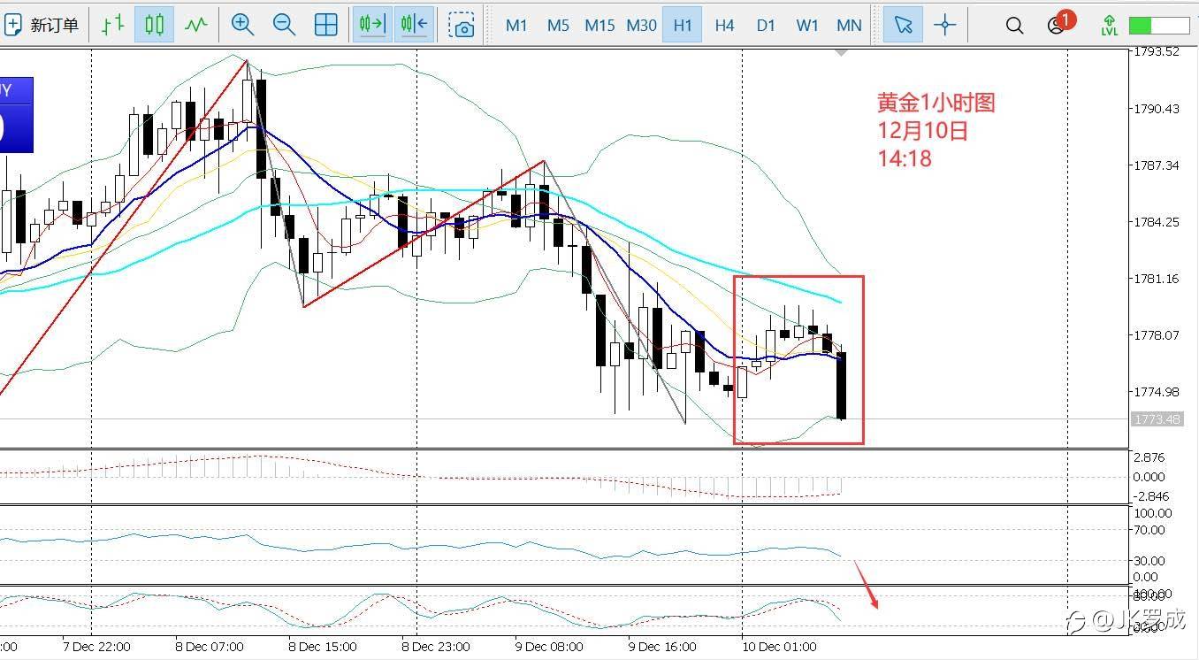Click price scale value 1784.25
Image resolution: width=1199 pixels, height=660 pixels.
pyautogui.click(x=1157, y=222)
